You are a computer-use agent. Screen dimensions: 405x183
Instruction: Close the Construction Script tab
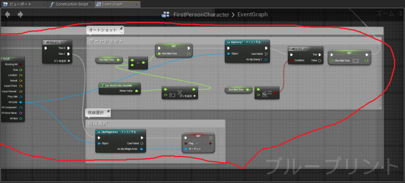click(x=91, y=4)
